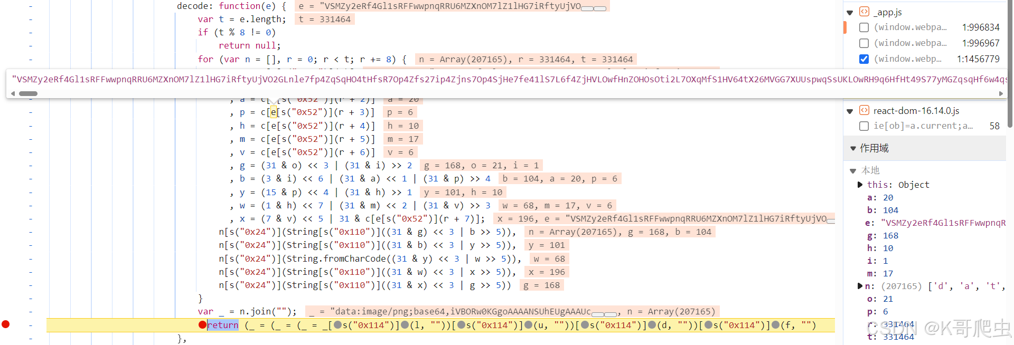Select scope variable b: 104
Screen dimensions: 1014x345
click(882, 210)
